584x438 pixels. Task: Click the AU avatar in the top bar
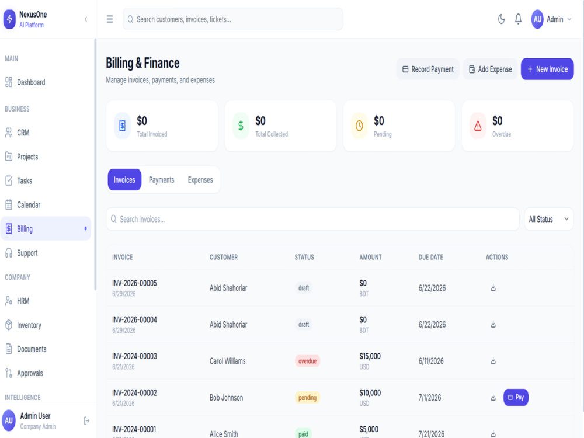point(537,19)
